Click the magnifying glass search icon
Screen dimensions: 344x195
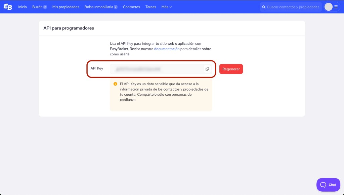[x=264, y=7]
